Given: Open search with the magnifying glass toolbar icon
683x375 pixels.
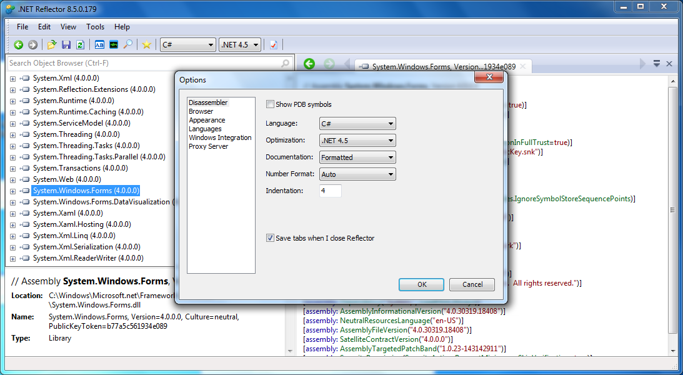Looking at the screenshot, I should pyautogui.click(x=127, y=44).
